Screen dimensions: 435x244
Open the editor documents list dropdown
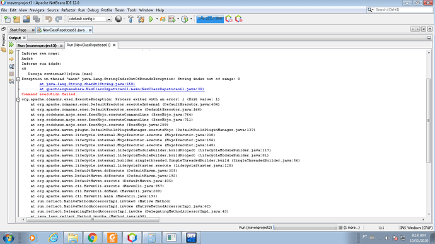(x=424, y=29)
